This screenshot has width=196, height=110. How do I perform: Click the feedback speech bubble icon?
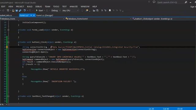[x=154, y=2]
